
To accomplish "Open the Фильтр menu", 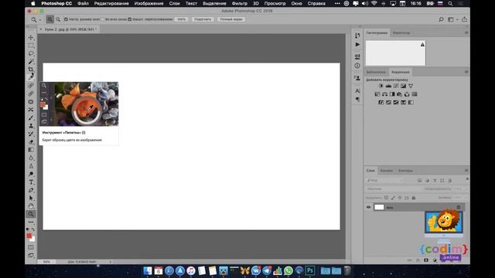I will click(239, 3).
